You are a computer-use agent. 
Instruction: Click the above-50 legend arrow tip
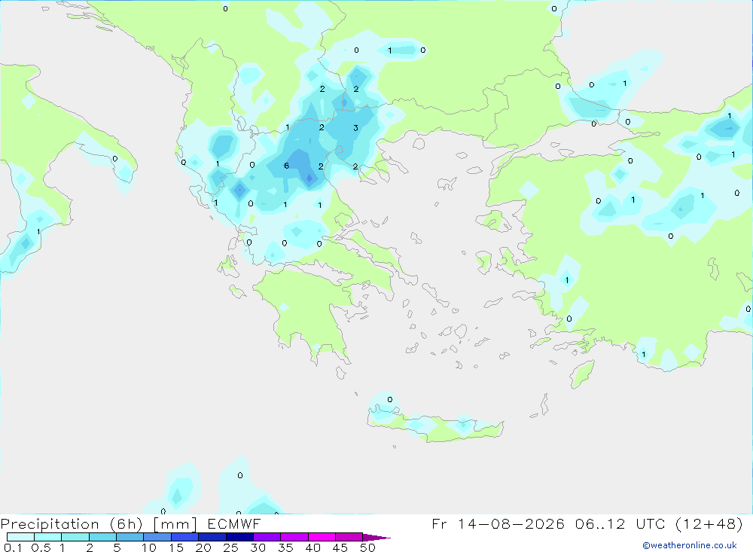(x=377, y=538)
